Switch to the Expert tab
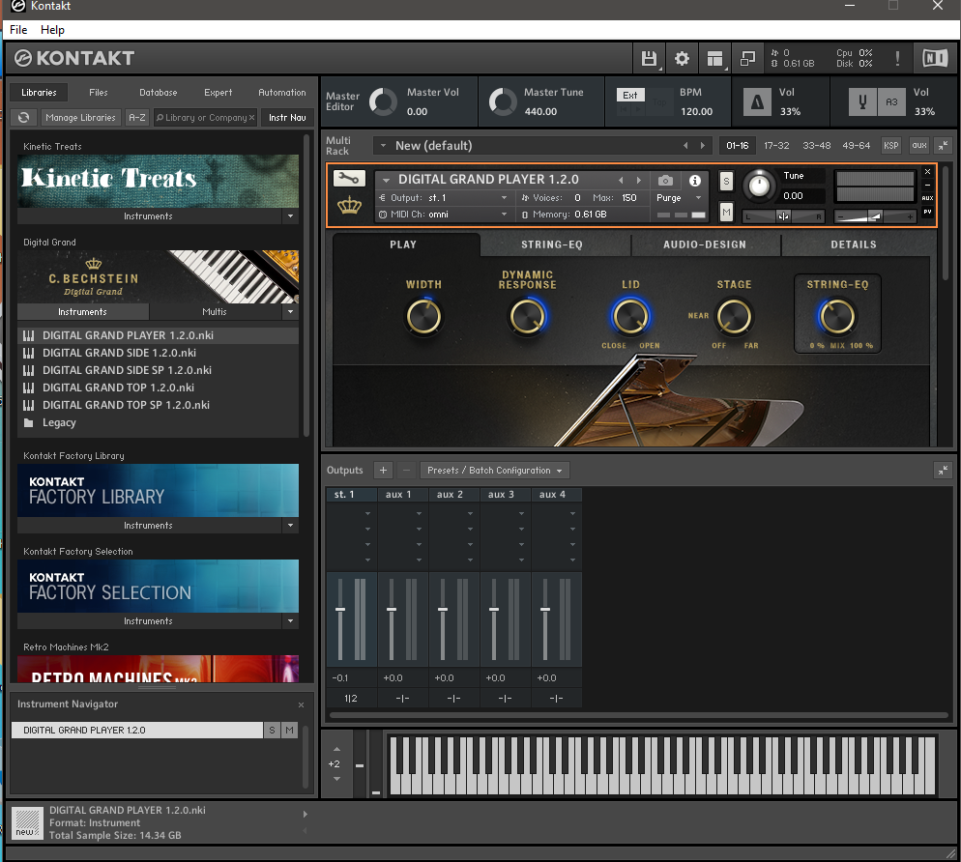This screenshot has height=862, width=961. pyautogui.click(x=218, y=93)
